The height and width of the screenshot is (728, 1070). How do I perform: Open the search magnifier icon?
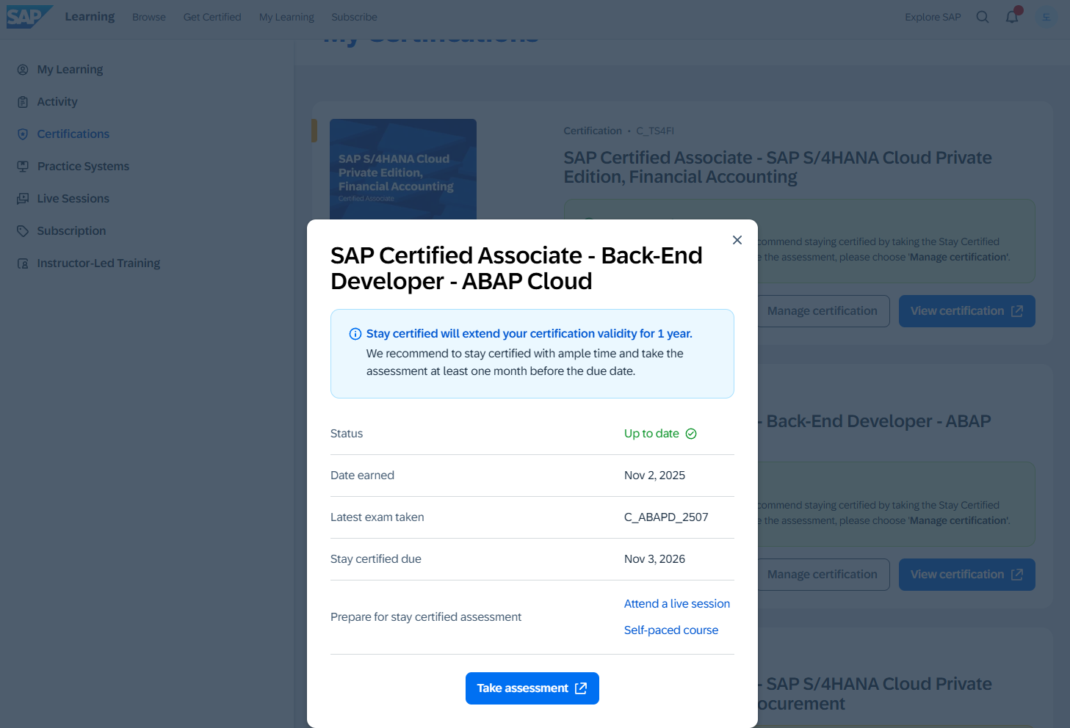click(982, 17)
